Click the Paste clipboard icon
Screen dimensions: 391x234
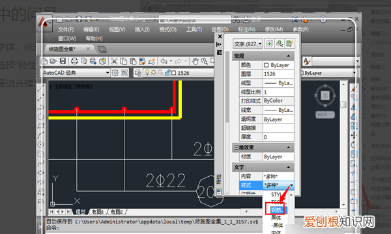(133, 61)
